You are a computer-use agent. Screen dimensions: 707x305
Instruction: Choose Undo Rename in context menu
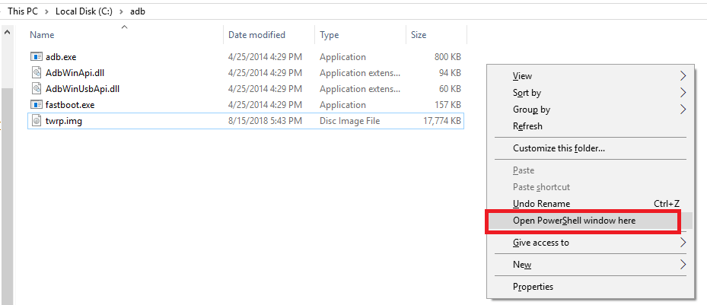(x=591, y=204)
